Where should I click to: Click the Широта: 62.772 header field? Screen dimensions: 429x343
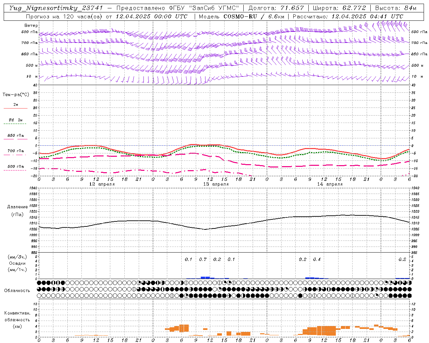click(339, 8)
